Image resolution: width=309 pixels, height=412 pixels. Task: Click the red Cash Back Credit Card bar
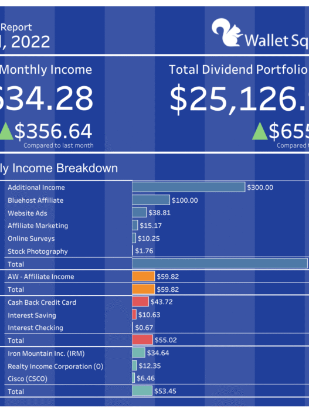(141, 302)
